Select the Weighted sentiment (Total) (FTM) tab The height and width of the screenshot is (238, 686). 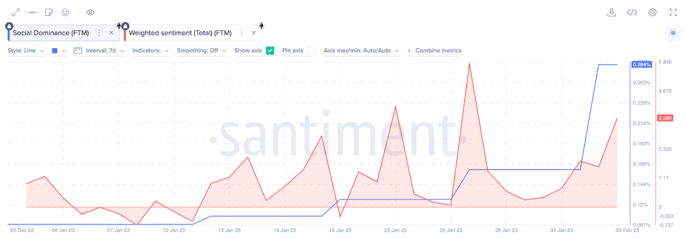[193, 33]
